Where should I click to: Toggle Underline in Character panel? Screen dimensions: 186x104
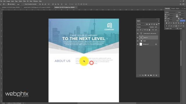click(x=181, y=23)
